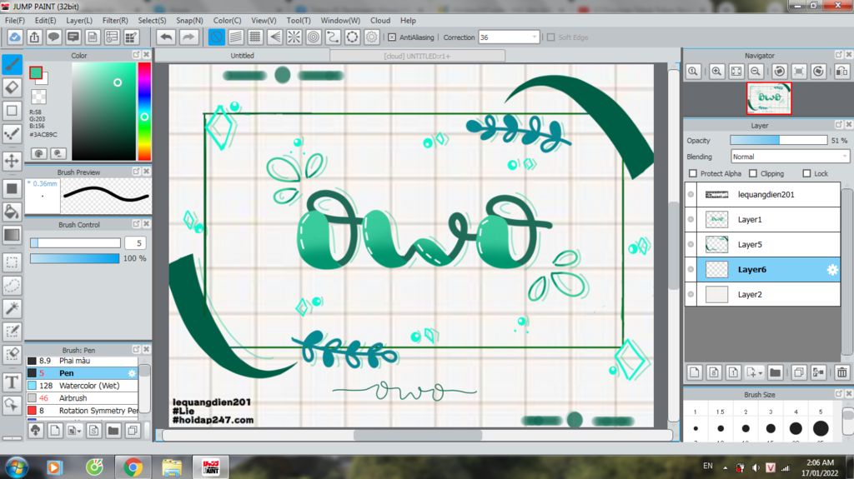
Task: Toggle visibility of Layer1
Action: (x=691, y=219)
